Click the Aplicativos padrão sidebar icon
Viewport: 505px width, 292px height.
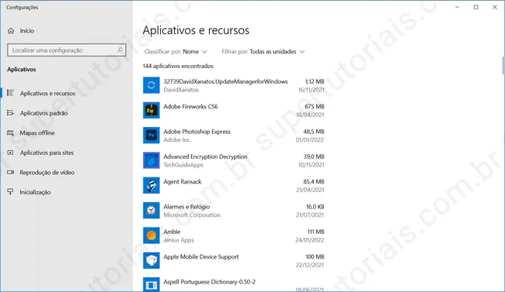pos(10,113)
